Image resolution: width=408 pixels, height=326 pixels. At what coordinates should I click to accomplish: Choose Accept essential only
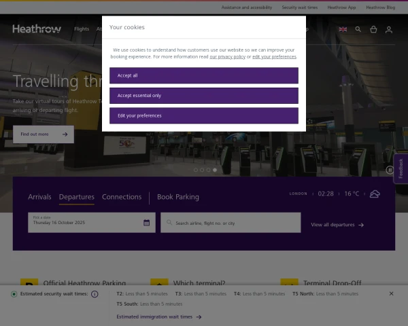coord(204,96)
